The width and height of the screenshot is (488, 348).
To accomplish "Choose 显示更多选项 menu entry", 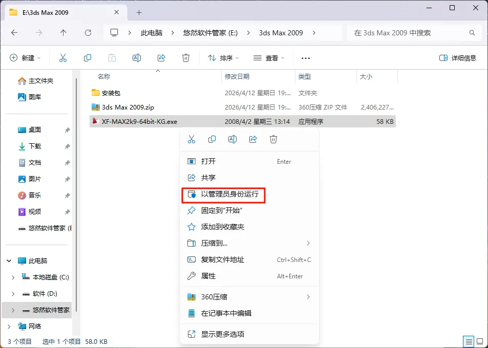I will coord(249,334).
